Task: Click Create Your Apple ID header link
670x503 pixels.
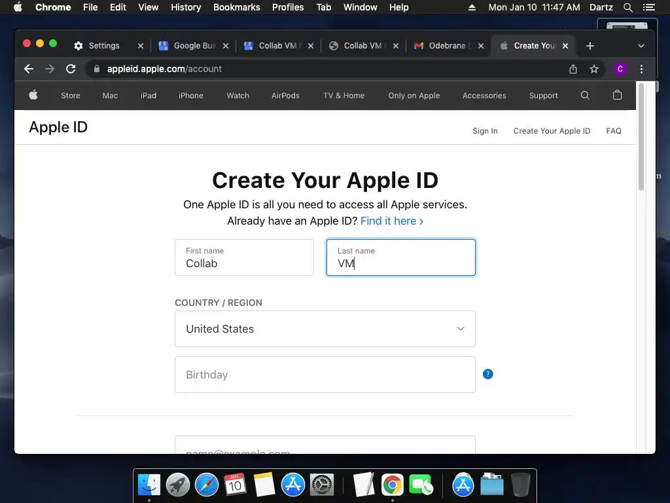Action: click(552, 131)
